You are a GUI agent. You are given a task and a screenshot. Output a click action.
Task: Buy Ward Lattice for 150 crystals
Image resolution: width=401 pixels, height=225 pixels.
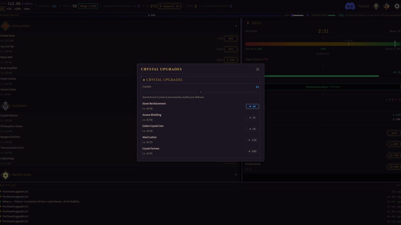[x=253, y=140]
